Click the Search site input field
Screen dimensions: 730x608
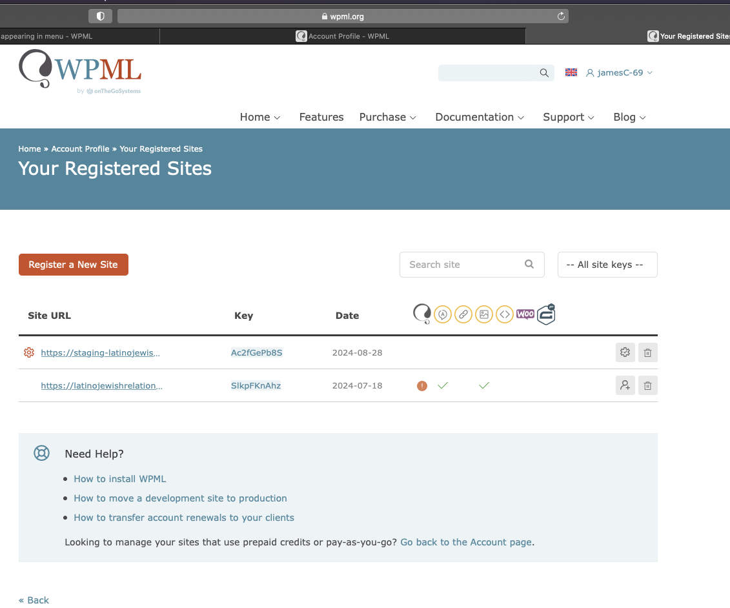click(472, 265)
